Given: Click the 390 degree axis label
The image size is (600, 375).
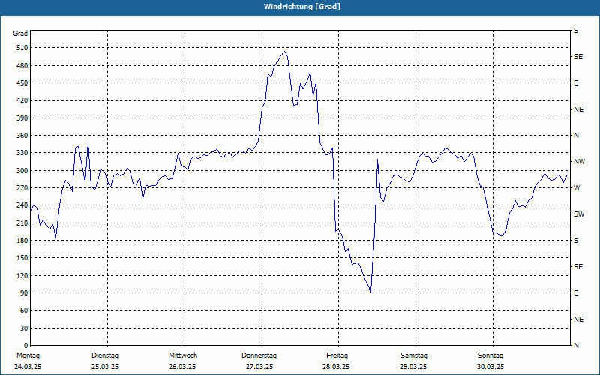Looking at the screenshot, I should click(x=22, y=118).
